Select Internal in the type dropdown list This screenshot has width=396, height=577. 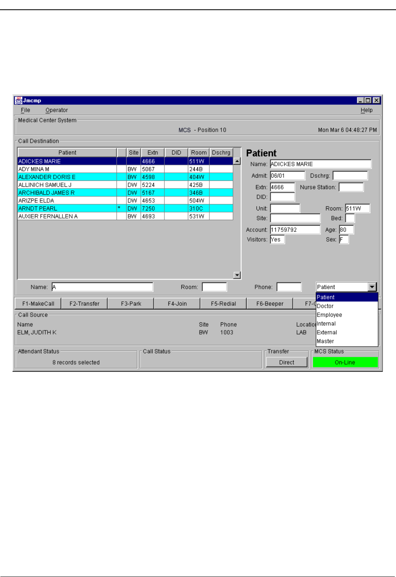347,324
